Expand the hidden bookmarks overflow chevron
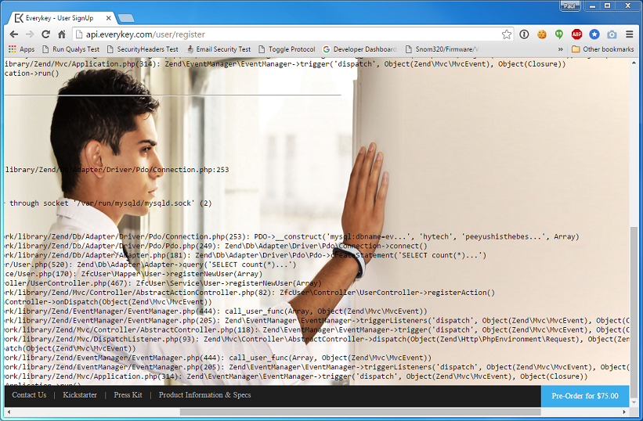Viewport: 643px width, 421px height. [561, 49]
